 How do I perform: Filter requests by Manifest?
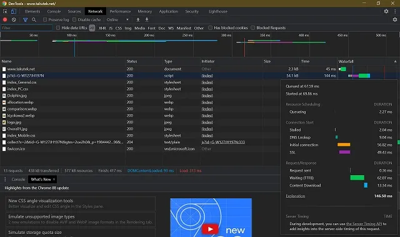(x=184, y=28)
